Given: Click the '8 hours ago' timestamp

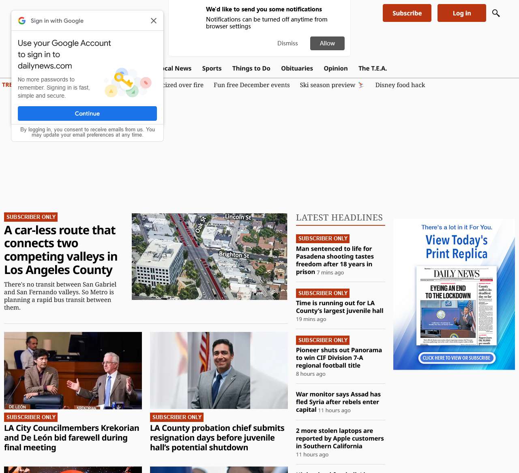Looking at the screenshot, I should pyautogui.click(x=311, y=374).
